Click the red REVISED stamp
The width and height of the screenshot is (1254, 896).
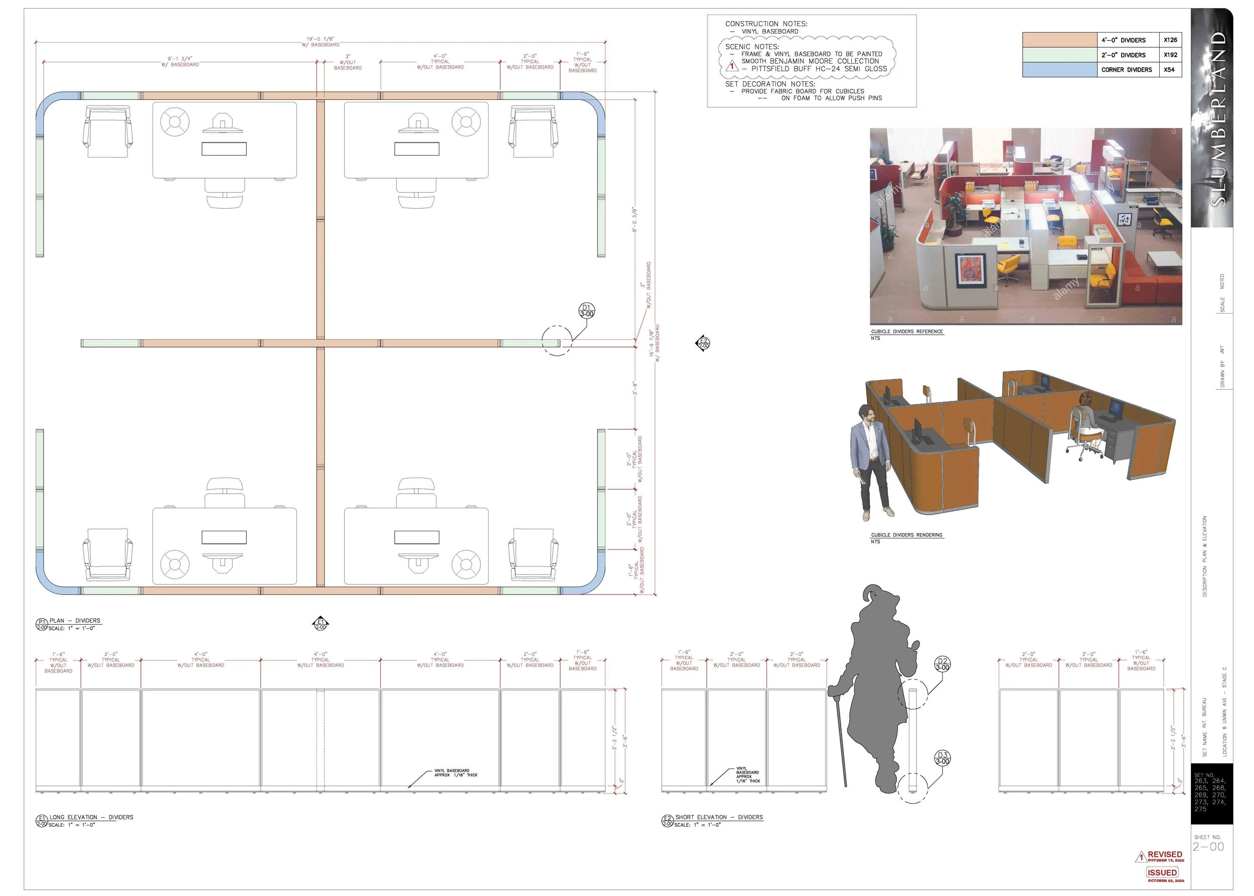(x=1165, y=856)
